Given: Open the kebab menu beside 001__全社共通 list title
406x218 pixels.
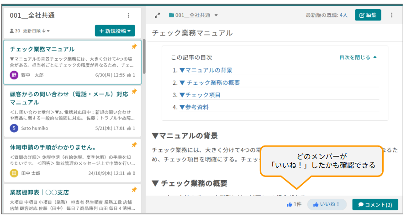Looking at the screenshot, I should tap(128, 15).
